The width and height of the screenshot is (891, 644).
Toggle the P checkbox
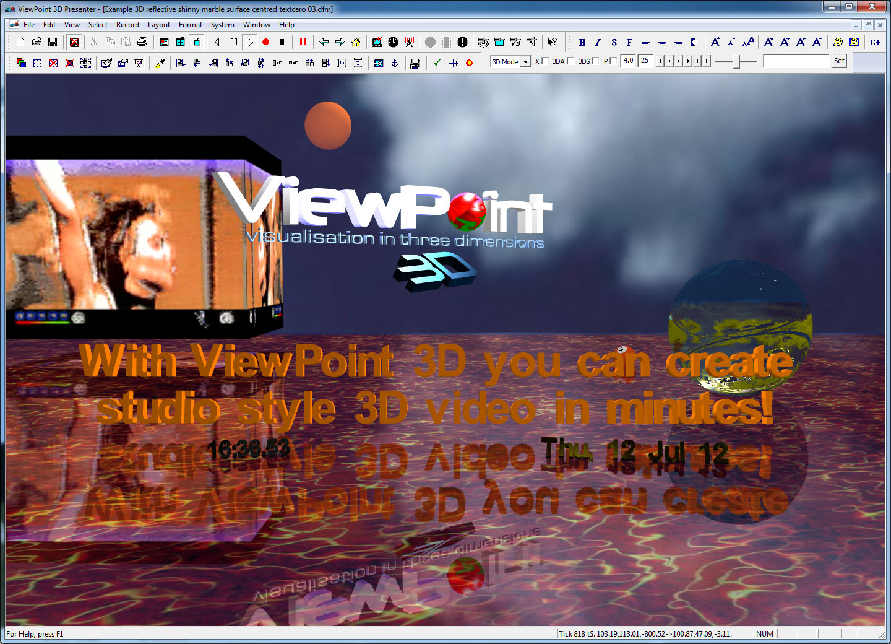pyautogui.click(x=614, y=61)
